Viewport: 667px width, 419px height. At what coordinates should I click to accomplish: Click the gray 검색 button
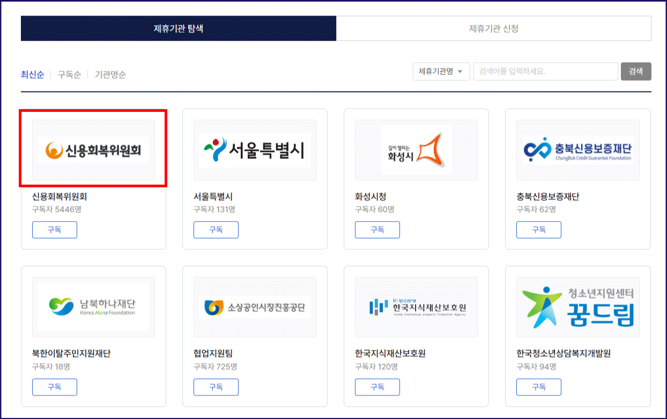tap(636, 71)
